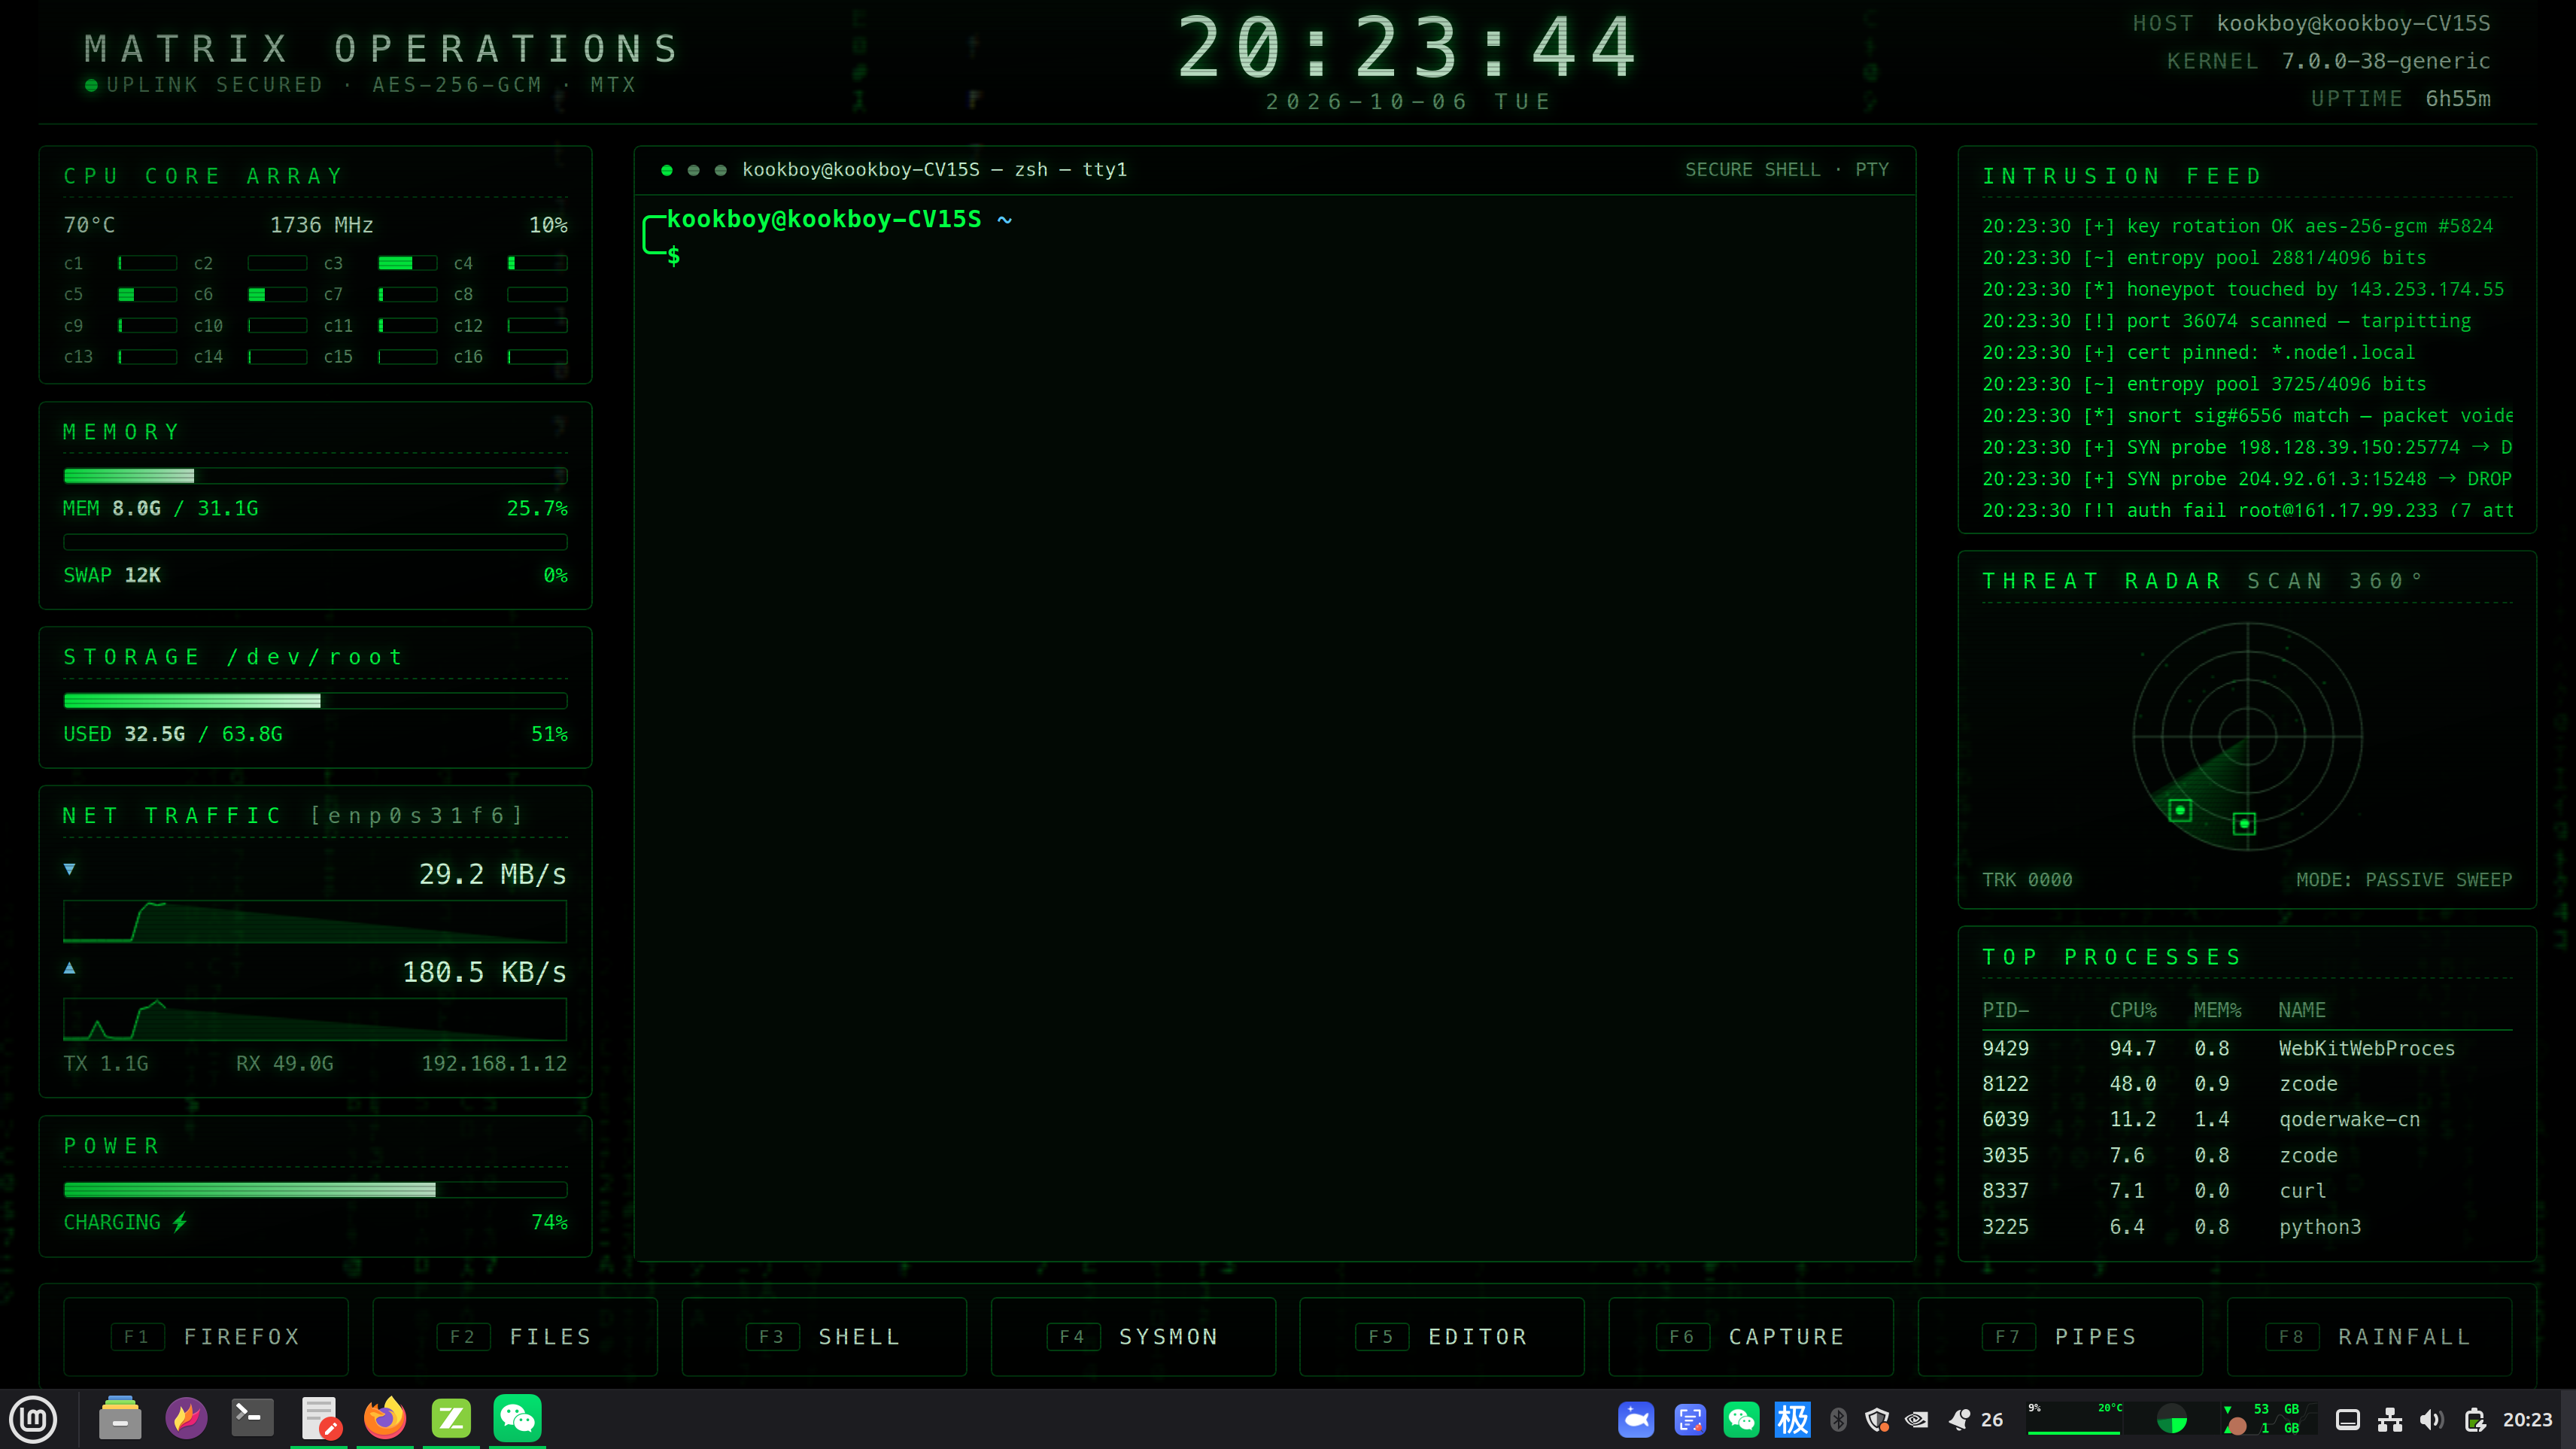Launch F7 PIPES shortcut
The width and height of the screenshot is (2576, 1449).
pos(2060,1337)
